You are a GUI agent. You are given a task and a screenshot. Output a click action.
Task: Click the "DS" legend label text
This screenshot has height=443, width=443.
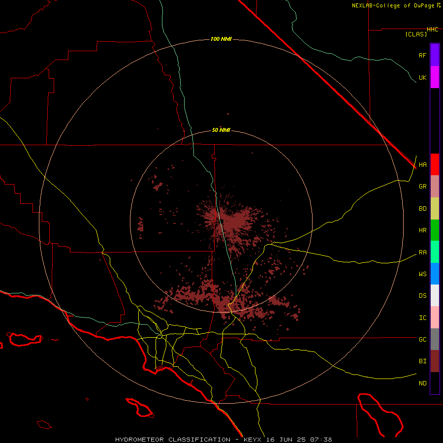tap(422, 295)
